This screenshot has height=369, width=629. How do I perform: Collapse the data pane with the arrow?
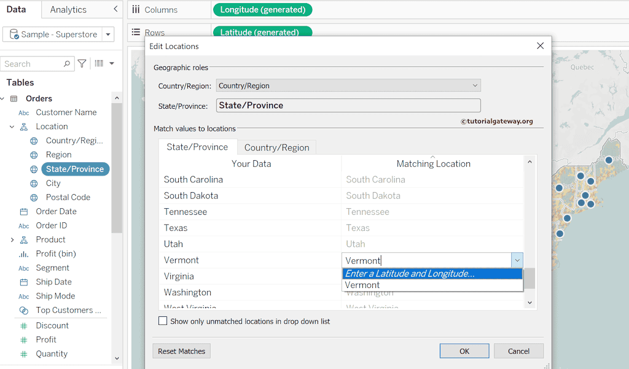pyautogui.click(x=116, y=9)
